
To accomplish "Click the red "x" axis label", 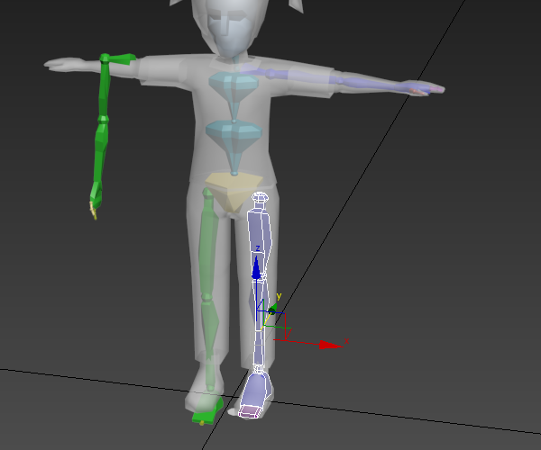I will click(346, 341).
